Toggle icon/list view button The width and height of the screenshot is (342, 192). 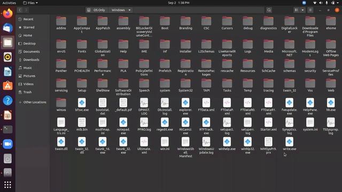pos(296,10)
